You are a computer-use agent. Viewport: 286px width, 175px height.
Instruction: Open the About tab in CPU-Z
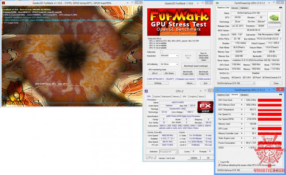tap(201, 96)
